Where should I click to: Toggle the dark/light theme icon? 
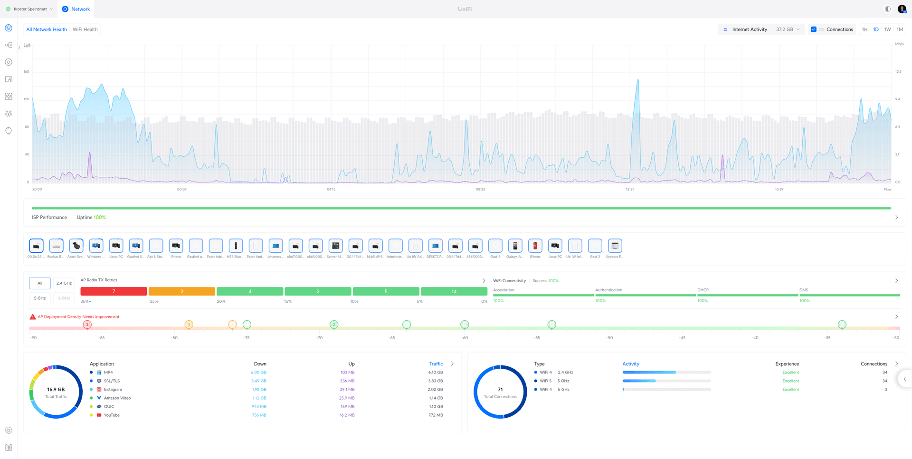[x=887, y=9]
